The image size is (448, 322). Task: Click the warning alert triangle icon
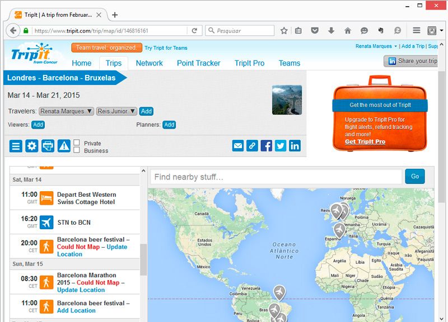click(x=64, y=146)
